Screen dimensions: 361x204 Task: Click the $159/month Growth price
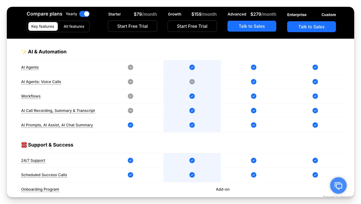tap(204, 14)
